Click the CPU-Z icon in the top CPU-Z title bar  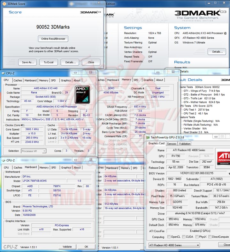4,73
